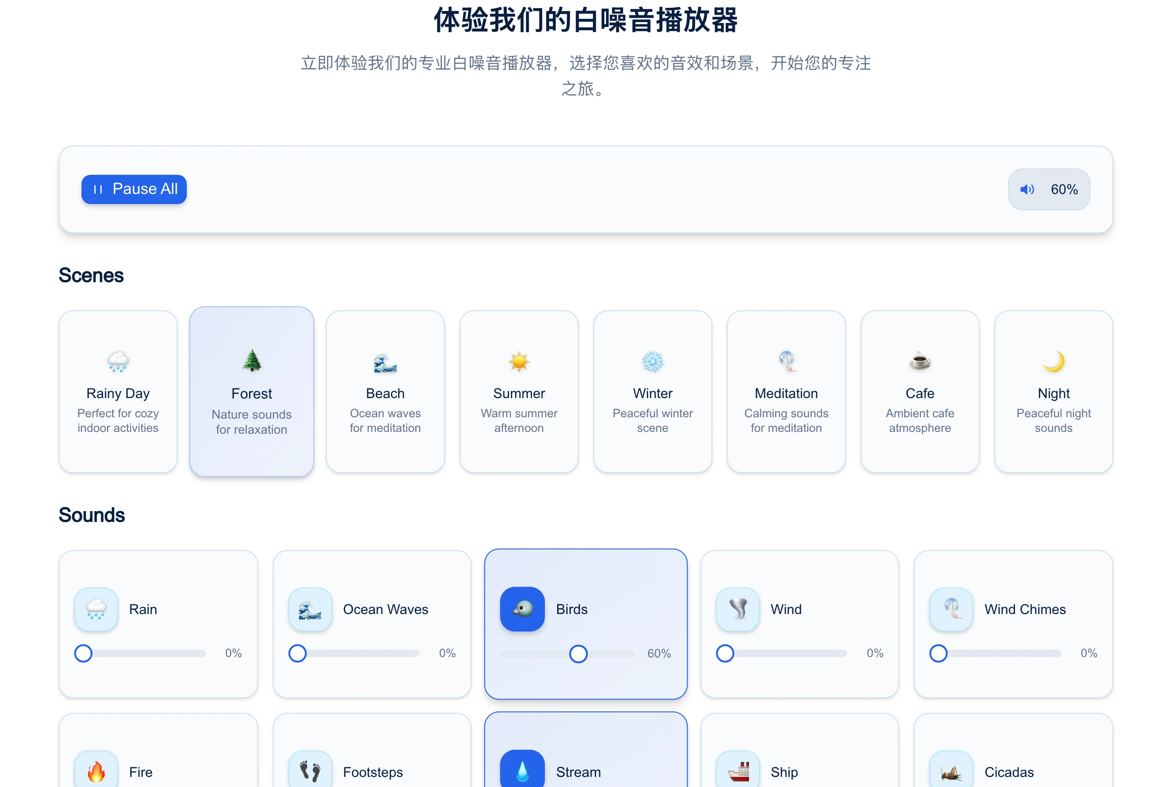Click the Cicadas sound label
This screenshot has width=1172, height=787.
[1009, 772]
